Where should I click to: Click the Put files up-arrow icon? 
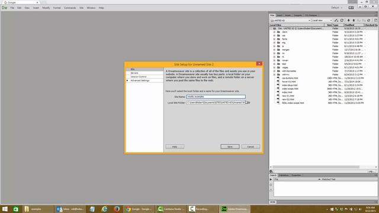[x=354, y=21]
